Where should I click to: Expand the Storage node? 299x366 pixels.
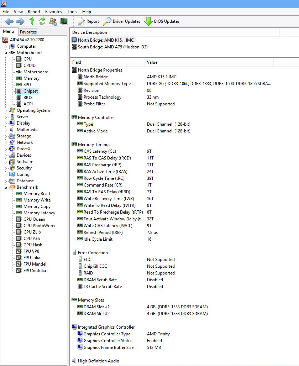(x=6, y=136)
